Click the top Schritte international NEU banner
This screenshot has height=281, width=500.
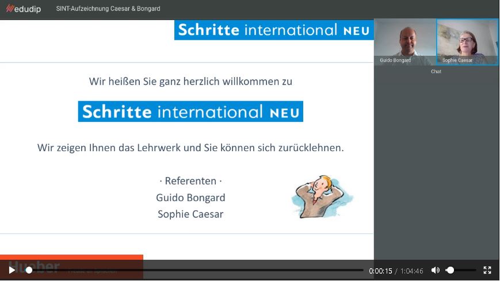pyautogui.click(x=274, y=30)
